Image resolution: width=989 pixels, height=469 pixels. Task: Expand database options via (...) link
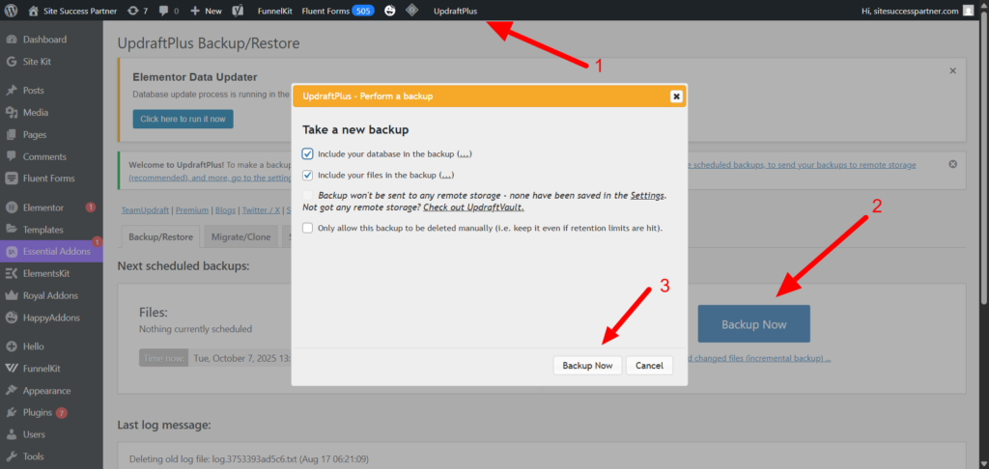pyautogui.click(x=464, y=154)
